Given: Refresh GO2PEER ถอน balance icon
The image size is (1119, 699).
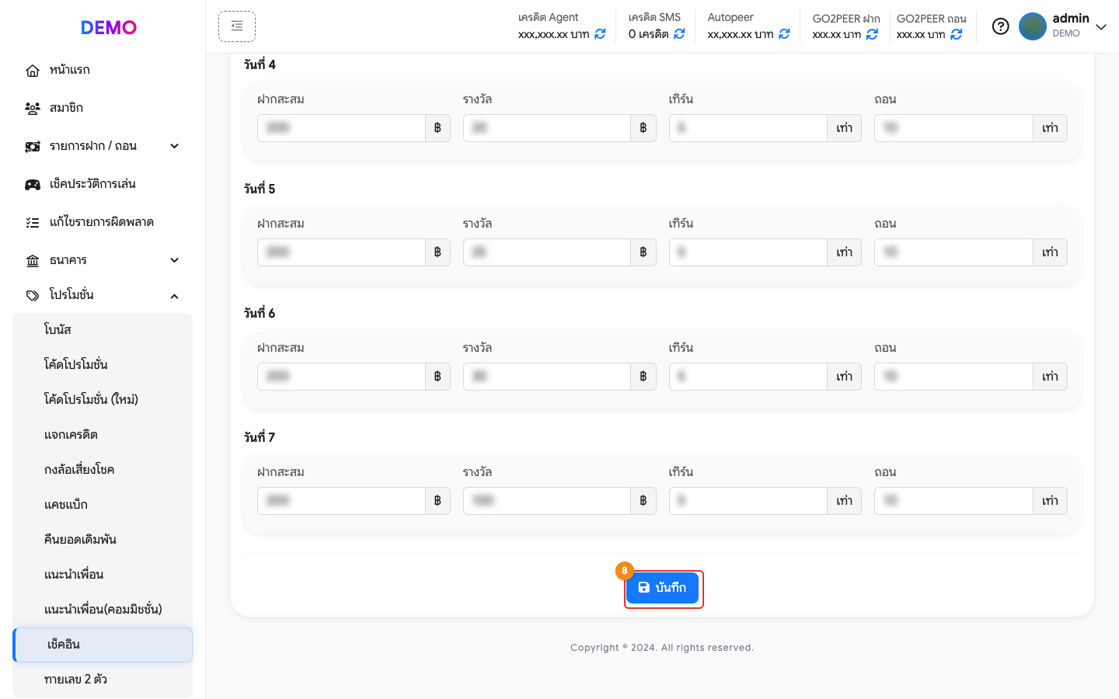Looking at the screenshot, I should coord(957,34).
